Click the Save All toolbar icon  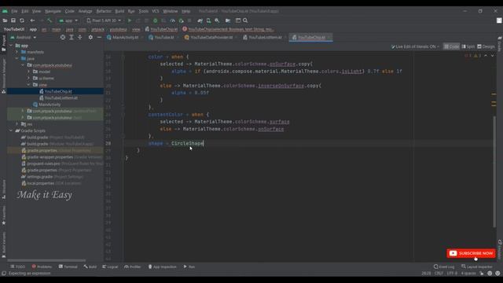pos(13,20)
